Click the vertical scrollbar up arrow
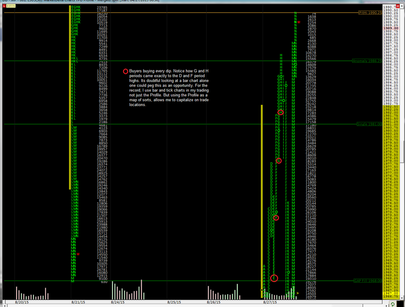Viewport: 405px width, 307px height. tap(402, 6)
